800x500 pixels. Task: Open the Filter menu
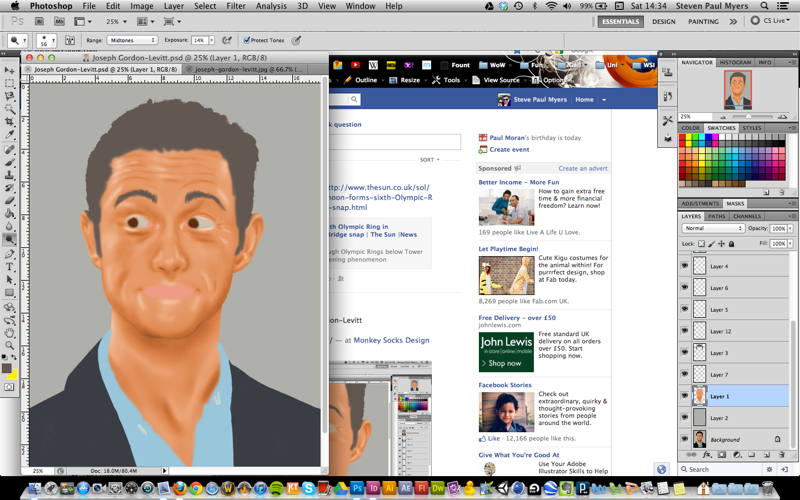click(236, 6)
